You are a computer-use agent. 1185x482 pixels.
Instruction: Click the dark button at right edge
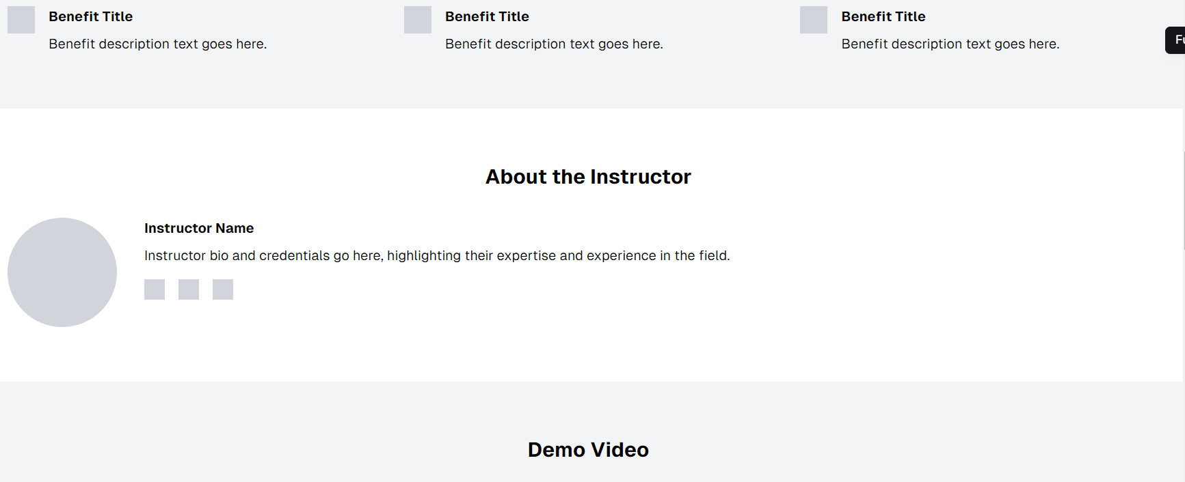click(1175, 40)
